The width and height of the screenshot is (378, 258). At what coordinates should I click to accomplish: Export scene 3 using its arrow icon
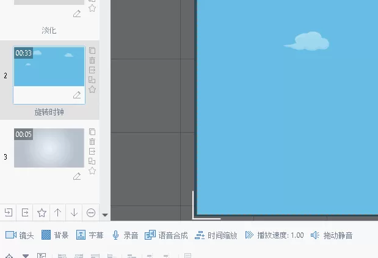92,152
